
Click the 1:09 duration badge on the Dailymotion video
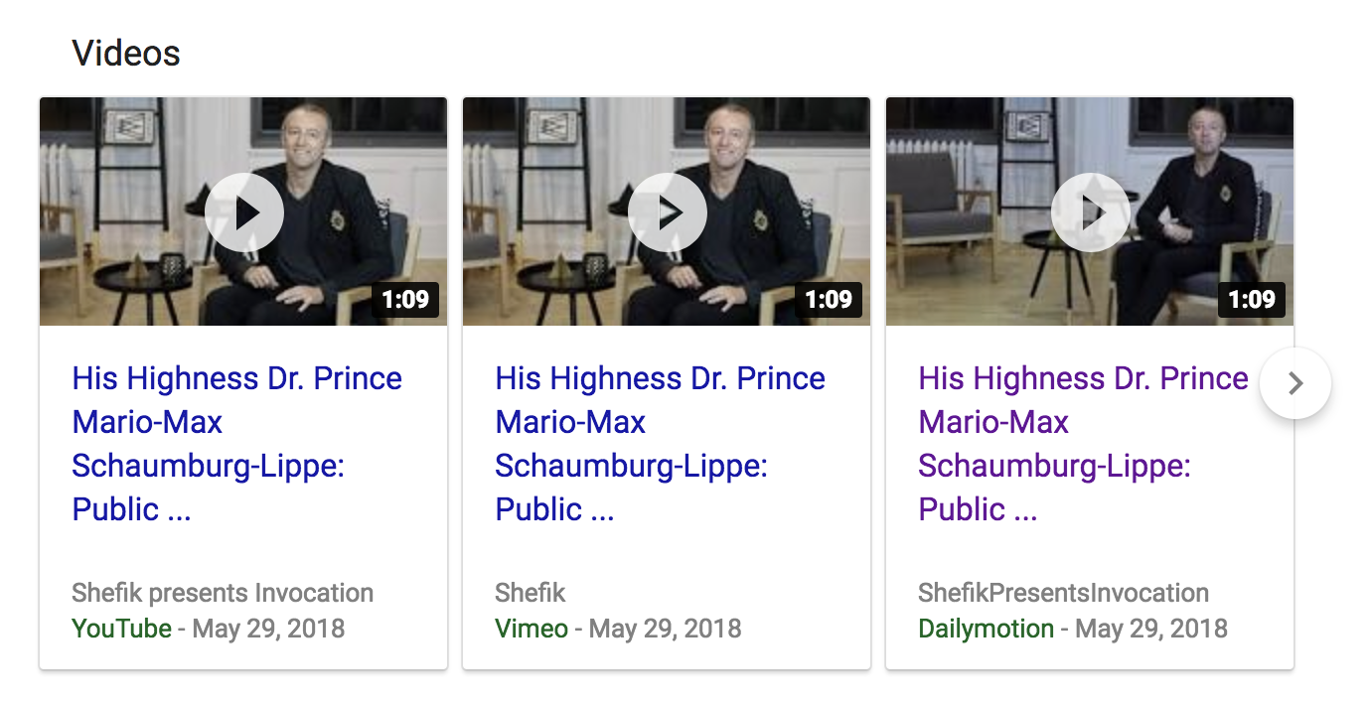[1252, 299]
